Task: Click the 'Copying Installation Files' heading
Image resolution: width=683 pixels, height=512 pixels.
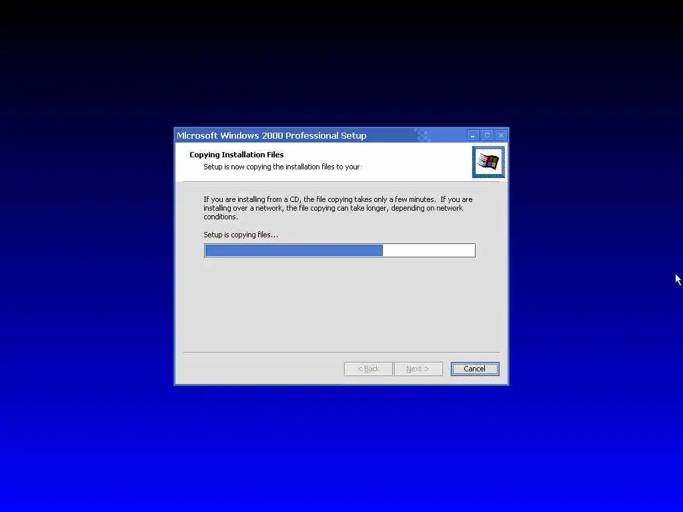Action: click(x=237, y=155)
